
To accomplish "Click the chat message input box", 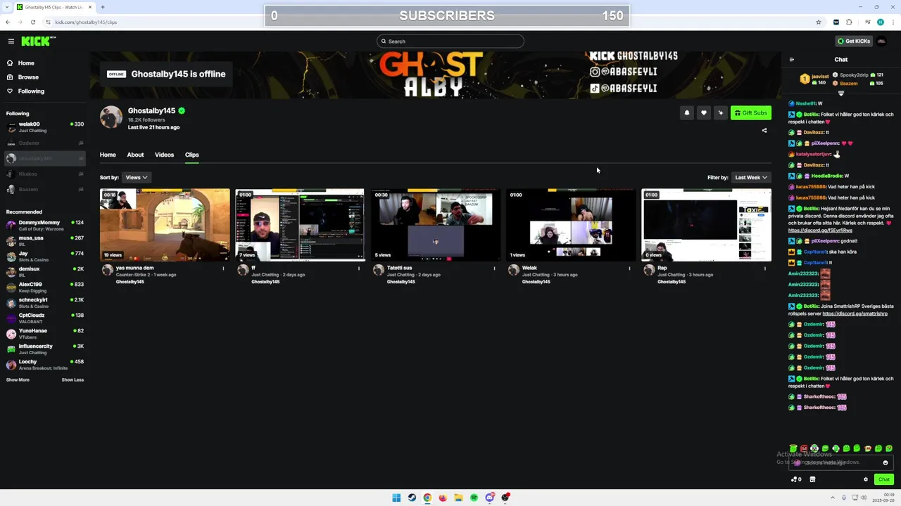I will click(x=840, y=462).
